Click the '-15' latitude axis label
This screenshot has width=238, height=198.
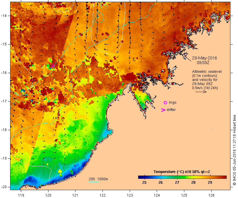tap(4, 44)
